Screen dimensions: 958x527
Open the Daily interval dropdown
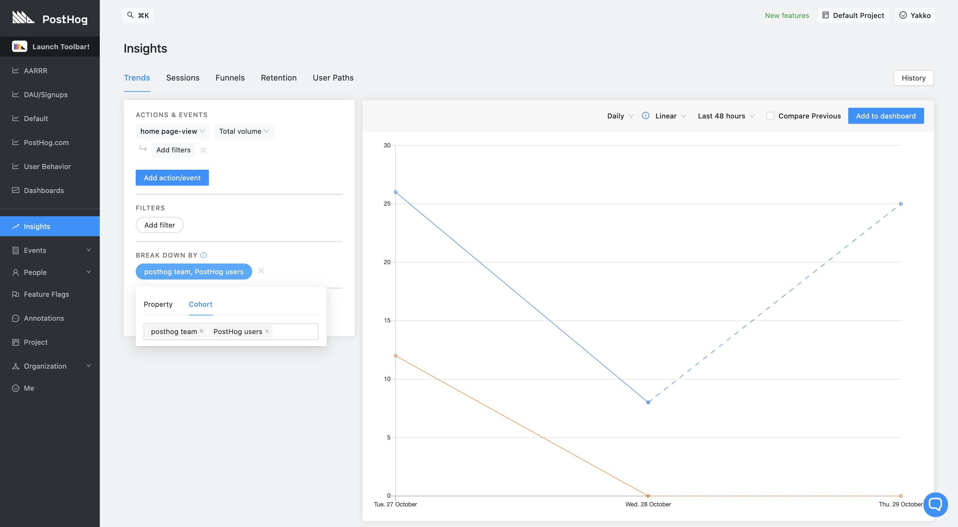[620, 116]
